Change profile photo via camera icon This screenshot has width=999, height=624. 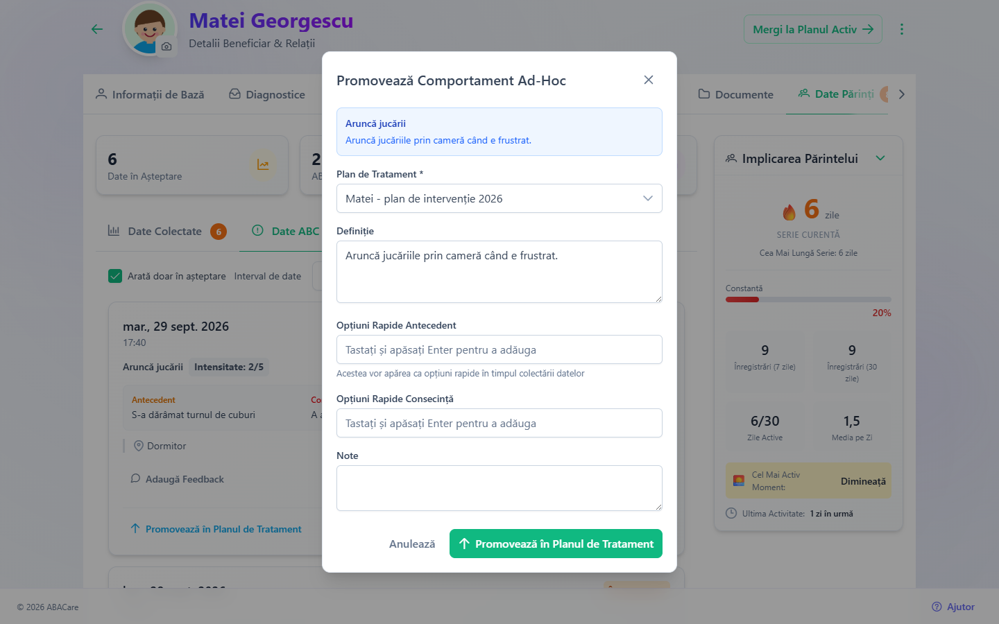pos(166,46)
